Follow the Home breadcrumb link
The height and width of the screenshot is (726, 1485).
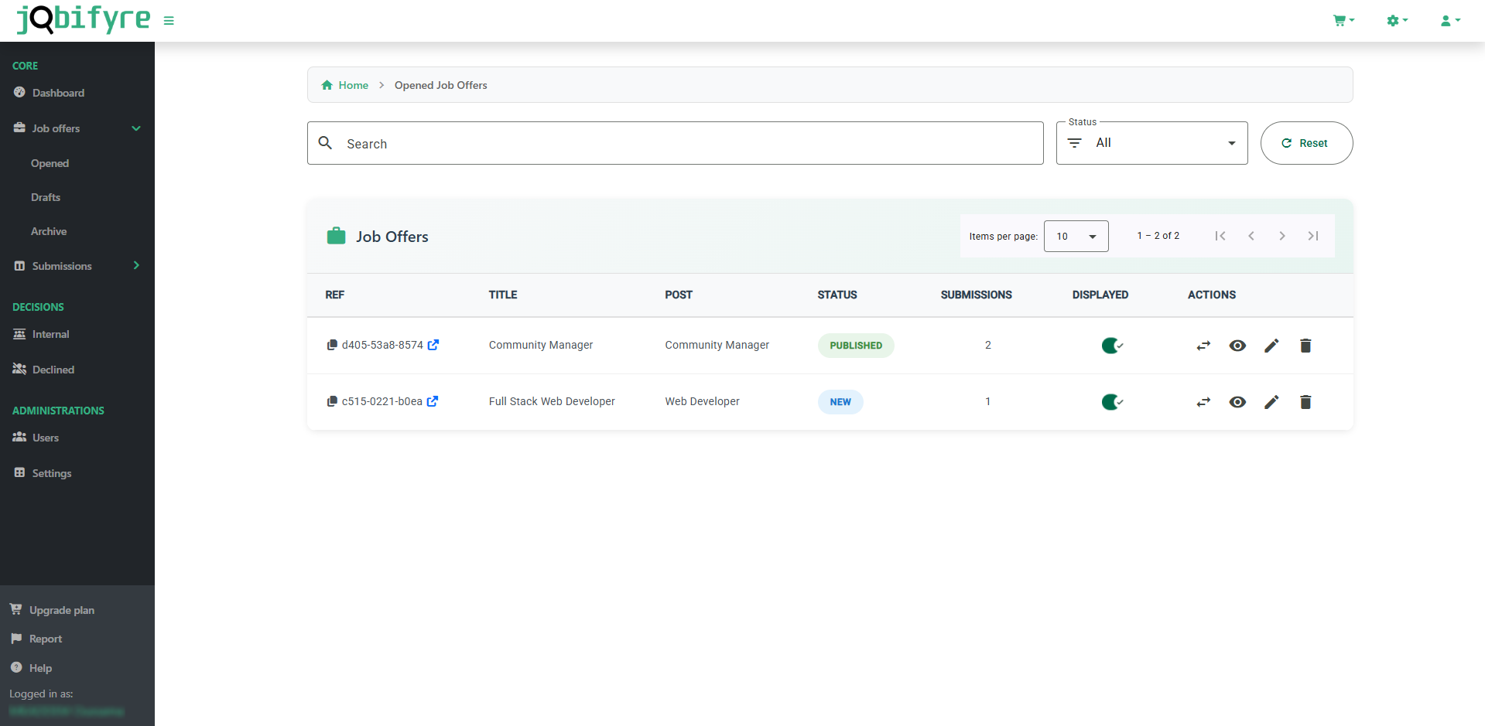point(353,85)
